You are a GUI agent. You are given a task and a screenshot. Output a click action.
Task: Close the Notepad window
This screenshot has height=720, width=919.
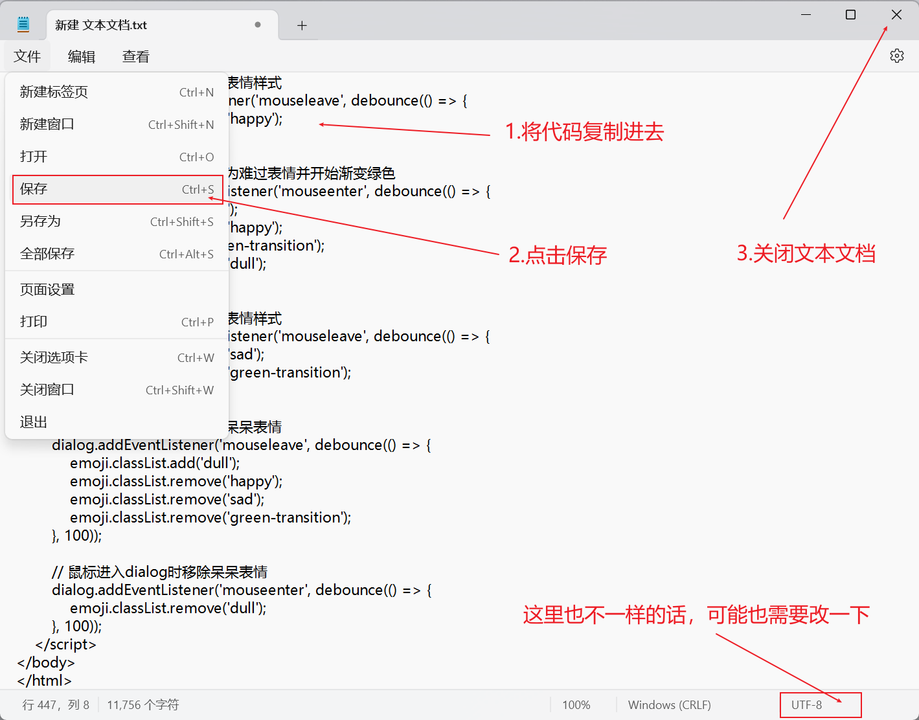[x=896, y=14]
